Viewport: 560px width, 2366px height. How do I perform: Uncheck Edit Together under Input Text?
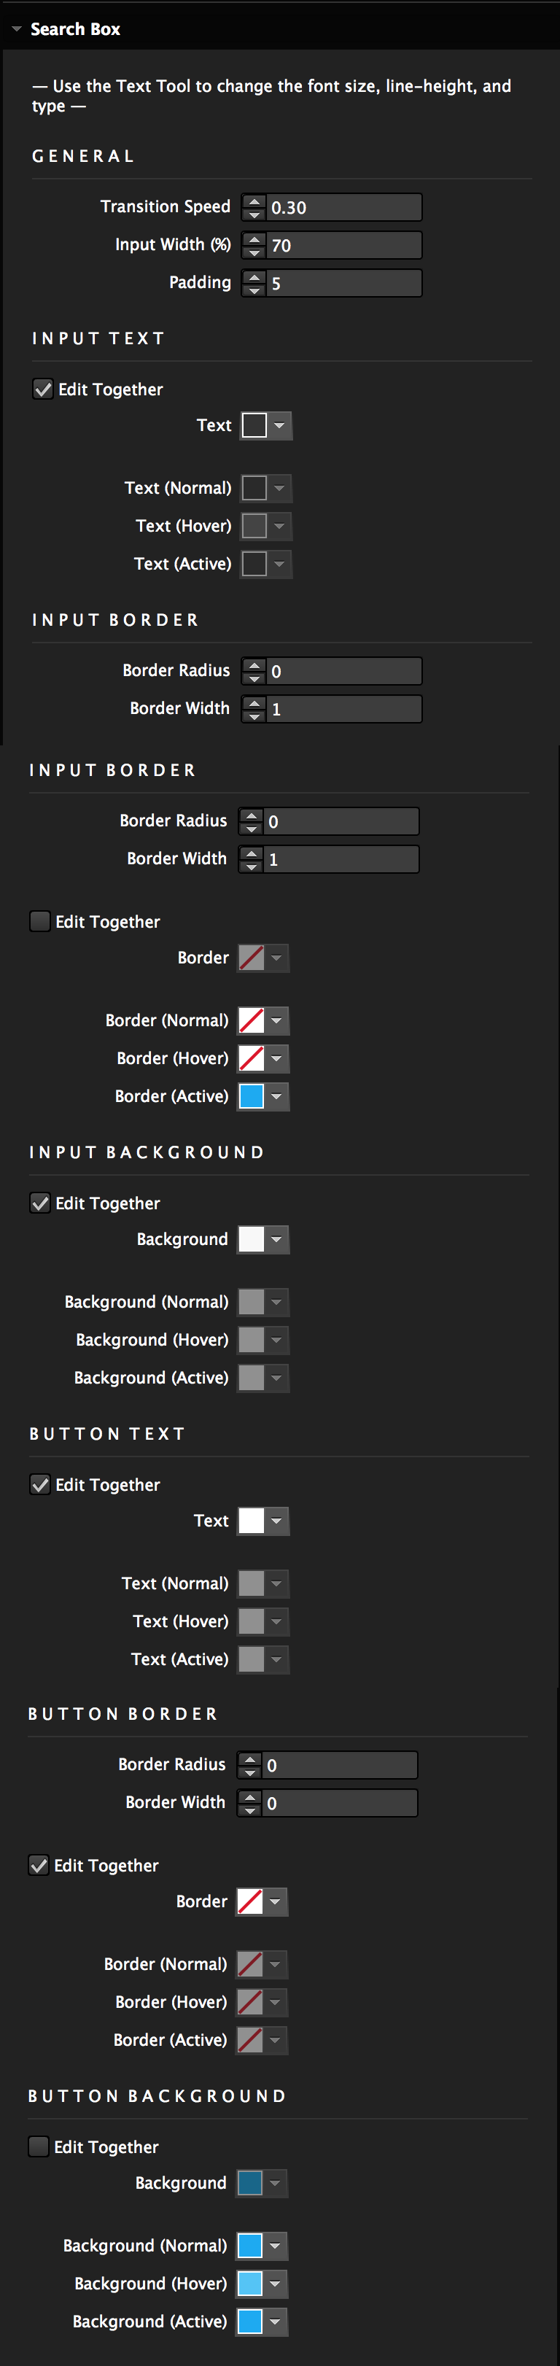point(42,389)
